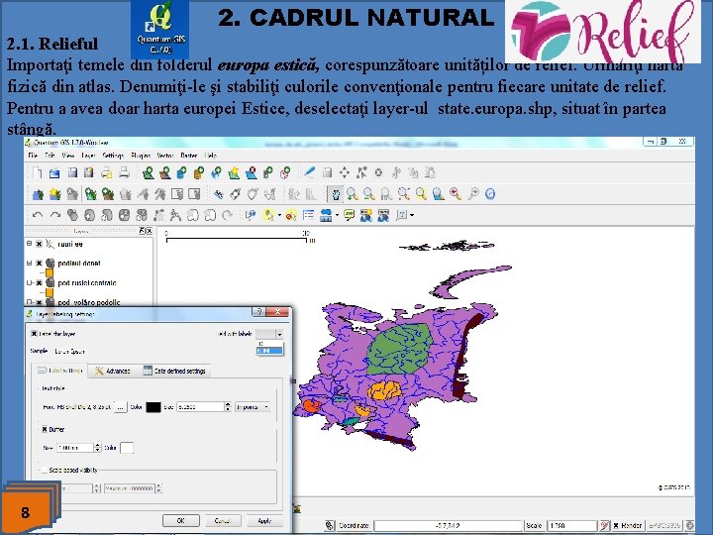Image resolution: width=713 pixels, height=535 pixels.
Task: Open the white buffer color swatch
Action: (x=127, y=448)
